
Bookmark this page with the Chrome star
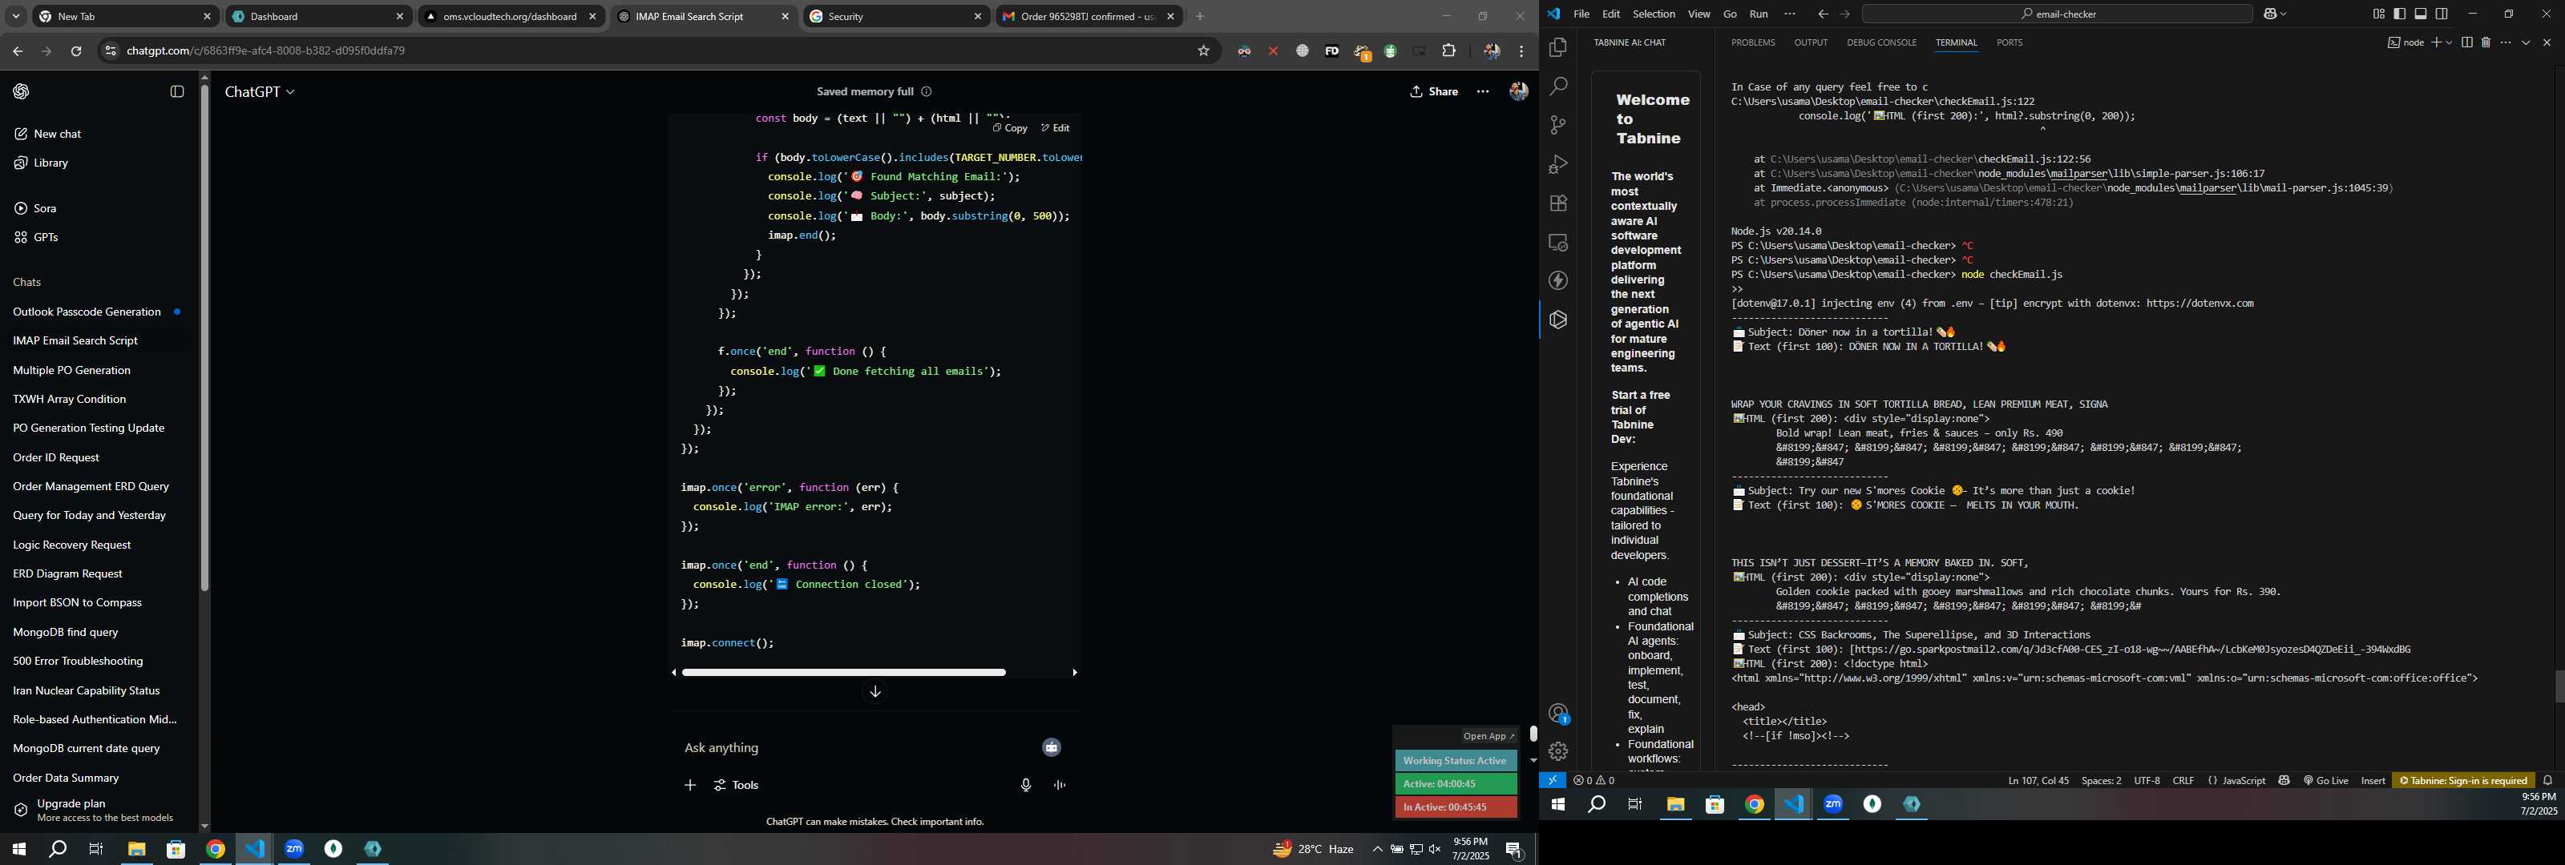click(1203, 50)
